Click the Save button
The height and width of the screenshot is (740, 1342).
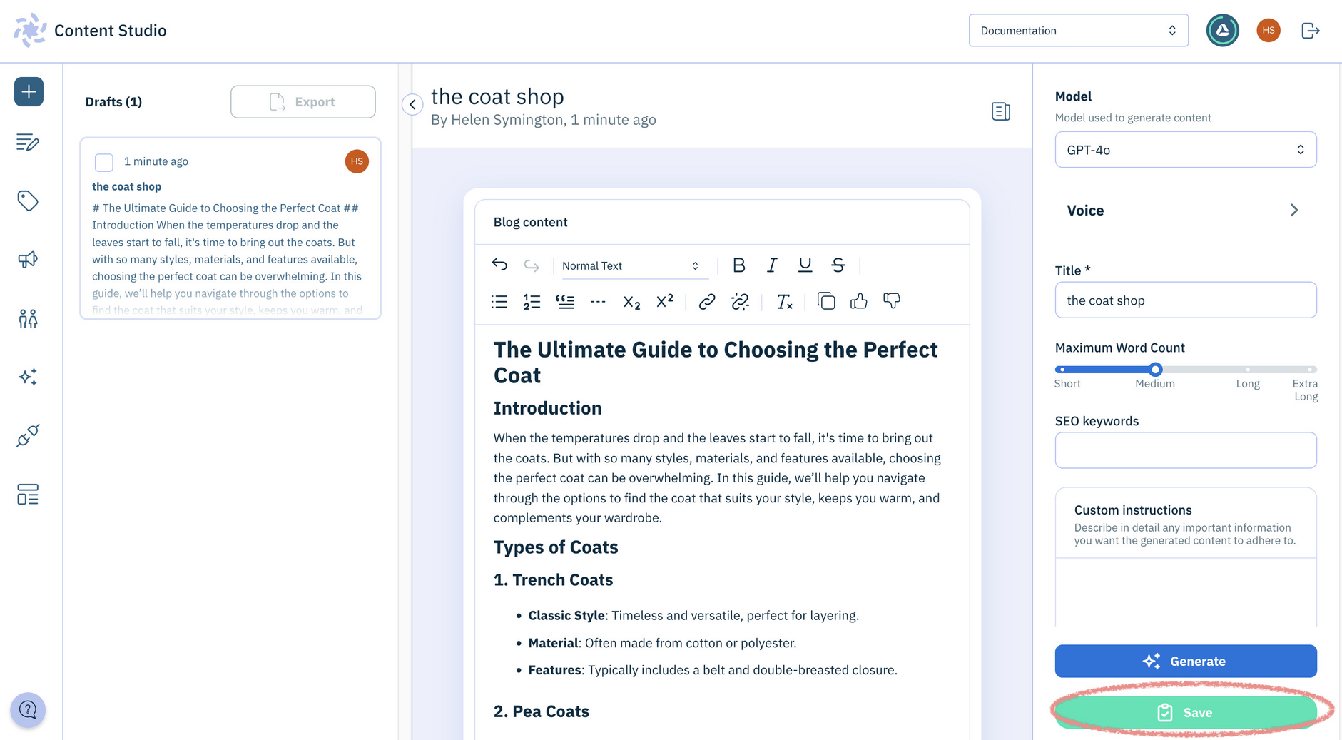click(1185, 712)
